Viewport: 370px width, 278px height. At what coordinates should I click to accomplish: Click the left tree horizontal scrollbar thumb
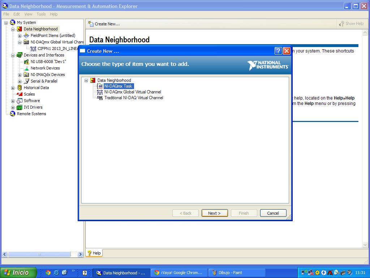point(39,254)
